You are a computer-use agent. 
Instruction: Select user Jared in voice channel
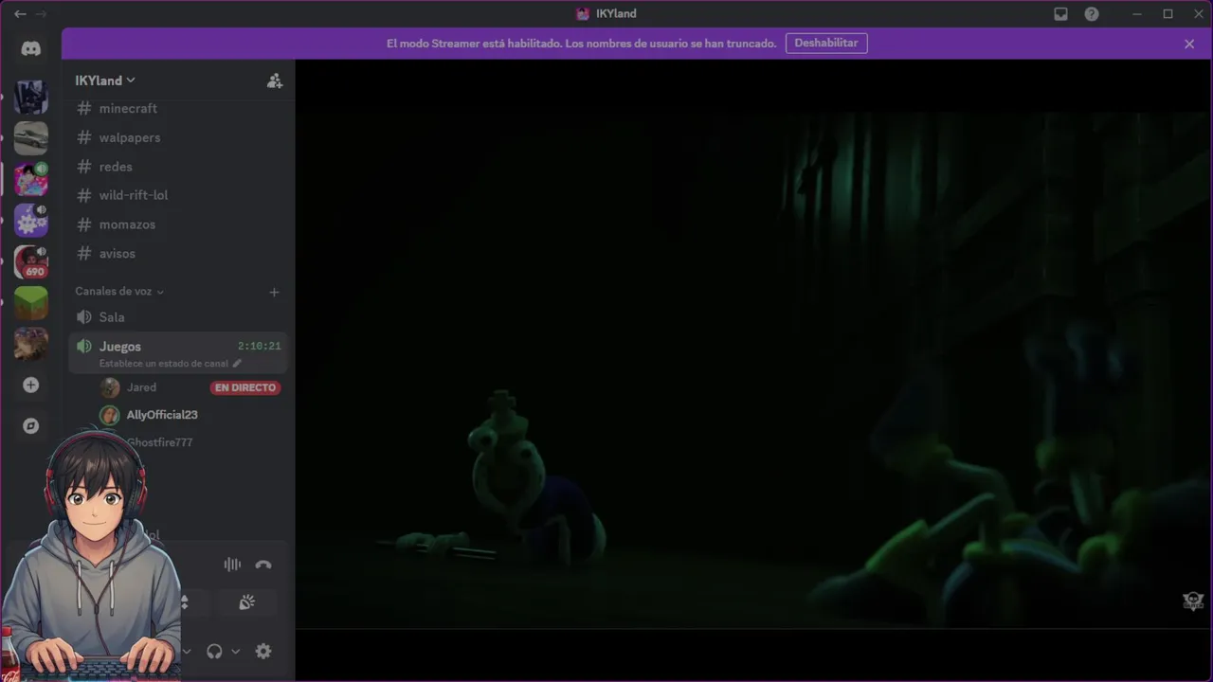click(x=141, y=387)
